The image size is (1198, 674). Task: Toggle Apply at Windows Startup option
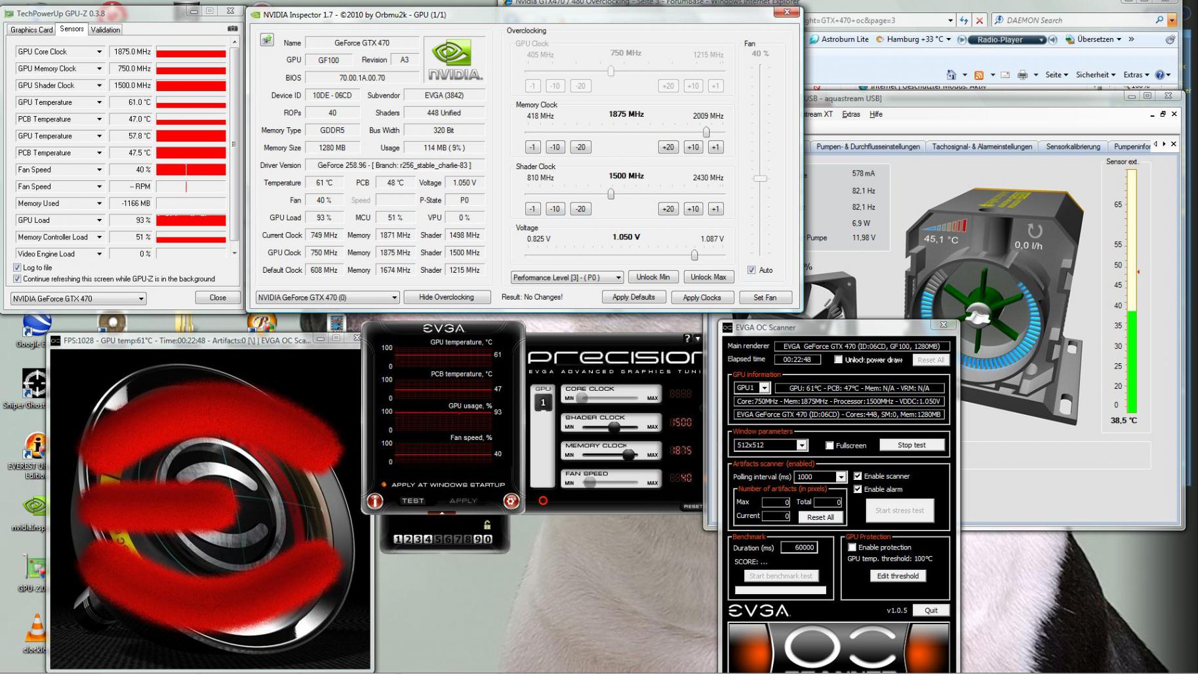point(444,485)
